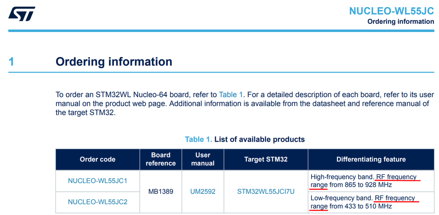Select the Target STM32 column header
The height and width of the screenshot is (215, 439).
(x=266, y=160)
